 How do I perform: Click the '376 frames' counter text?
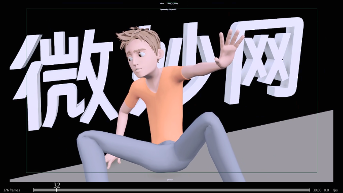click(x=12, y=190)
